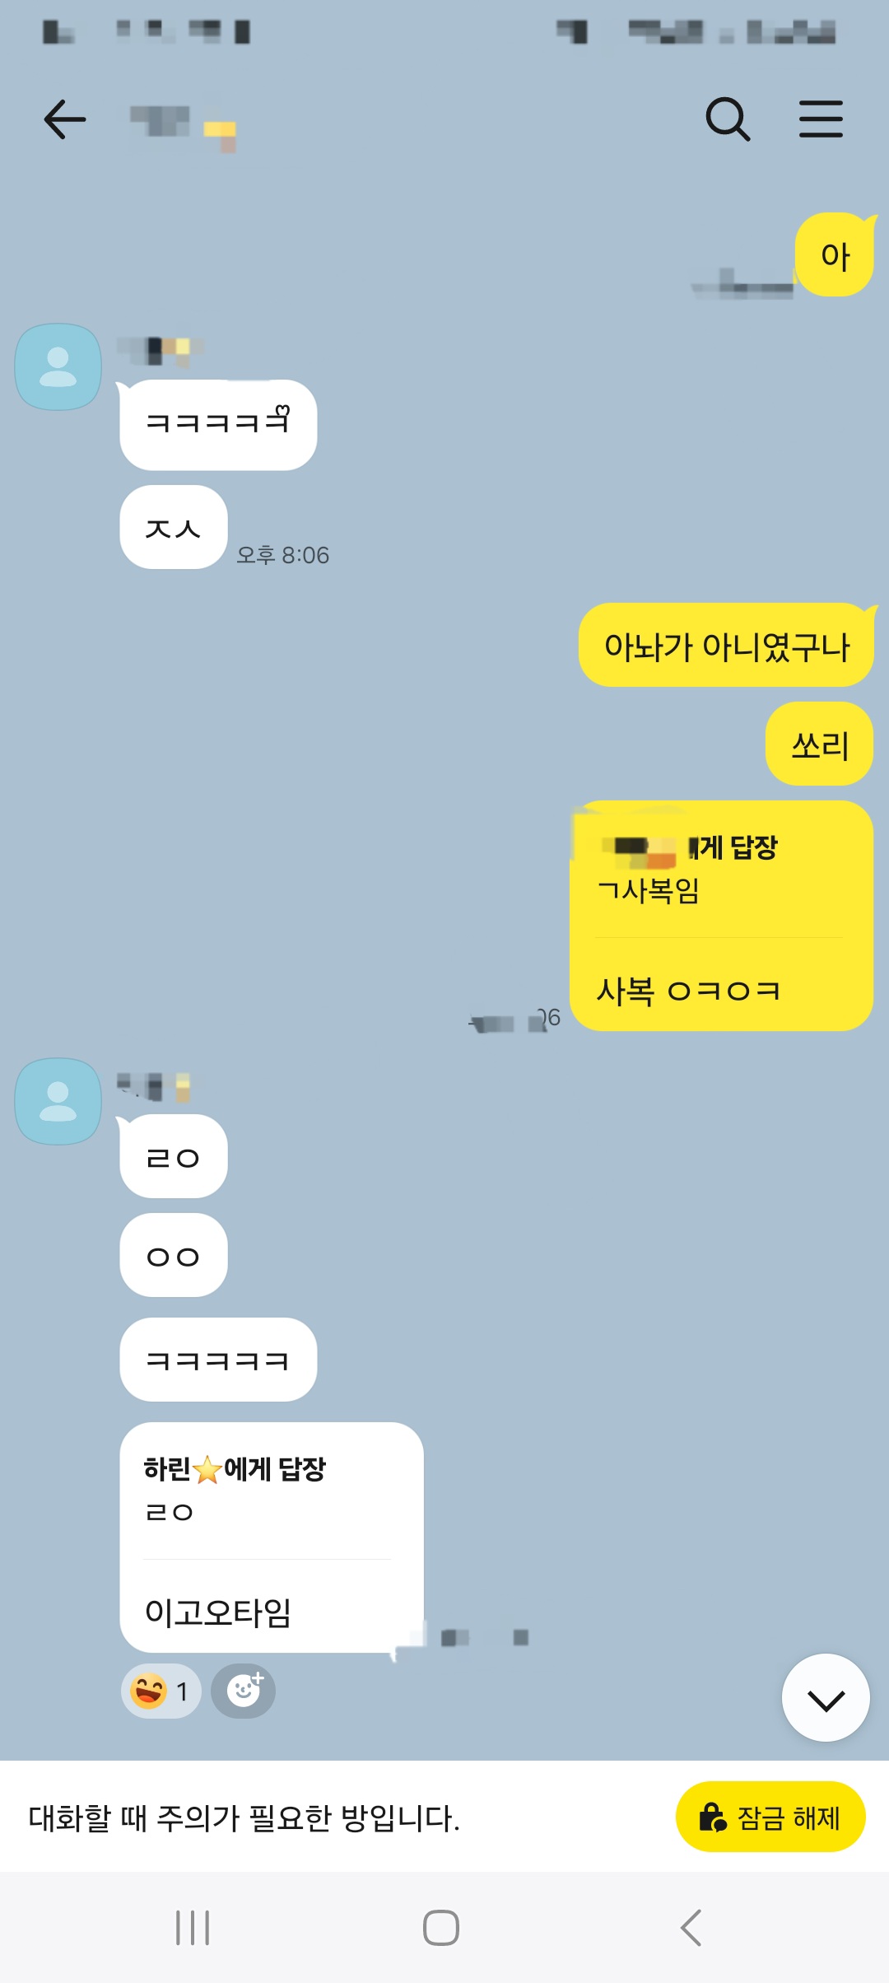Image resolution: width=889 pixels, height=1983 pixels.
Task: Toggle the laughing emoji reaction count
Action: coord(161,1691)
